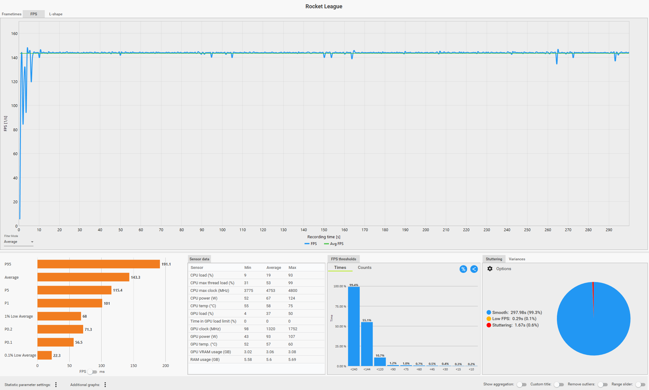The height and width of the screenshot is (390, 649).
Task: Open Statistic parameter settings three-dot menu
Action: 56,384
